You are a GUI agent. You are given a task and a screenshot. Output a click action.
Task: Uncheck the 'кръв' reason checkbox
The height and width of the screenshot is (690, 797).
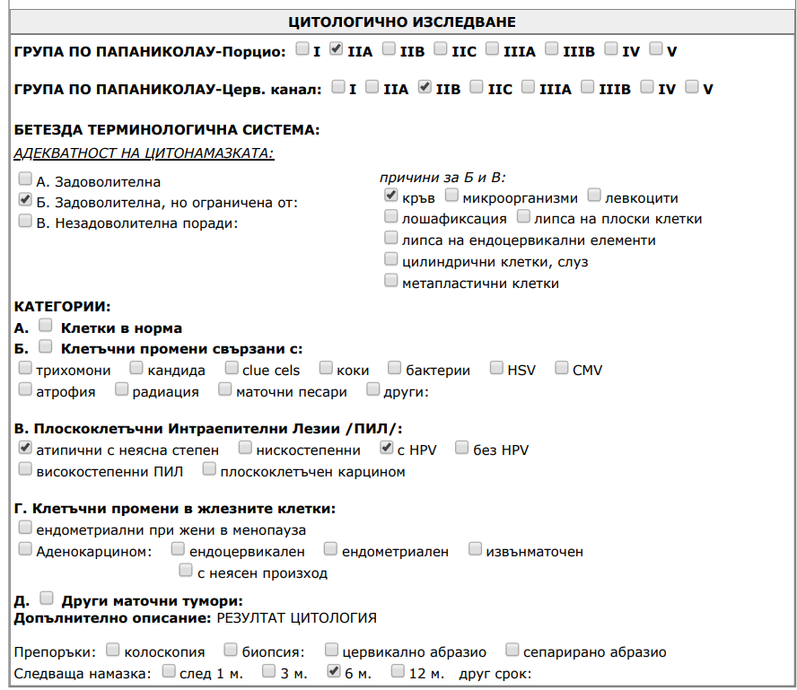(390, 195)
